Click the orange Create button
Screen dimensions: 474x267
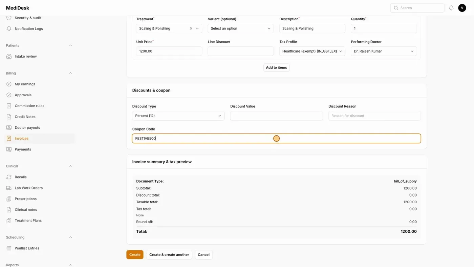click(135, 254)
